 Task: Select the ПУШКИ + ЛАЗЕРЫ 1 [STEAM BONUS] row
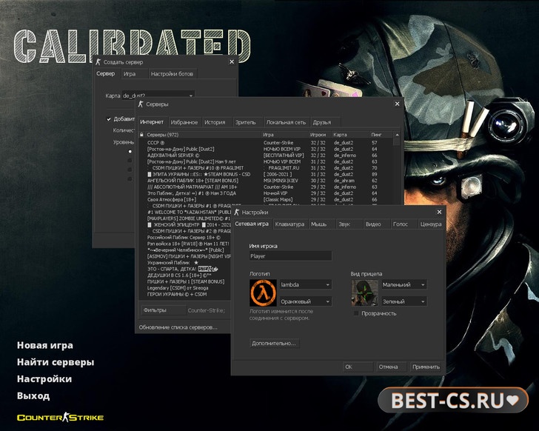[x=185, y=281]
